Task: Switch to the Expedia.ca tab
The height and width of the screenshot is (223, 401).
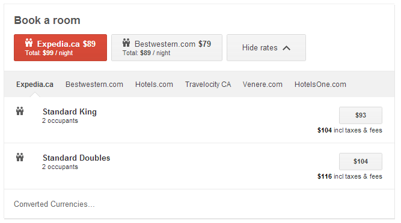Action: point(35,85)
